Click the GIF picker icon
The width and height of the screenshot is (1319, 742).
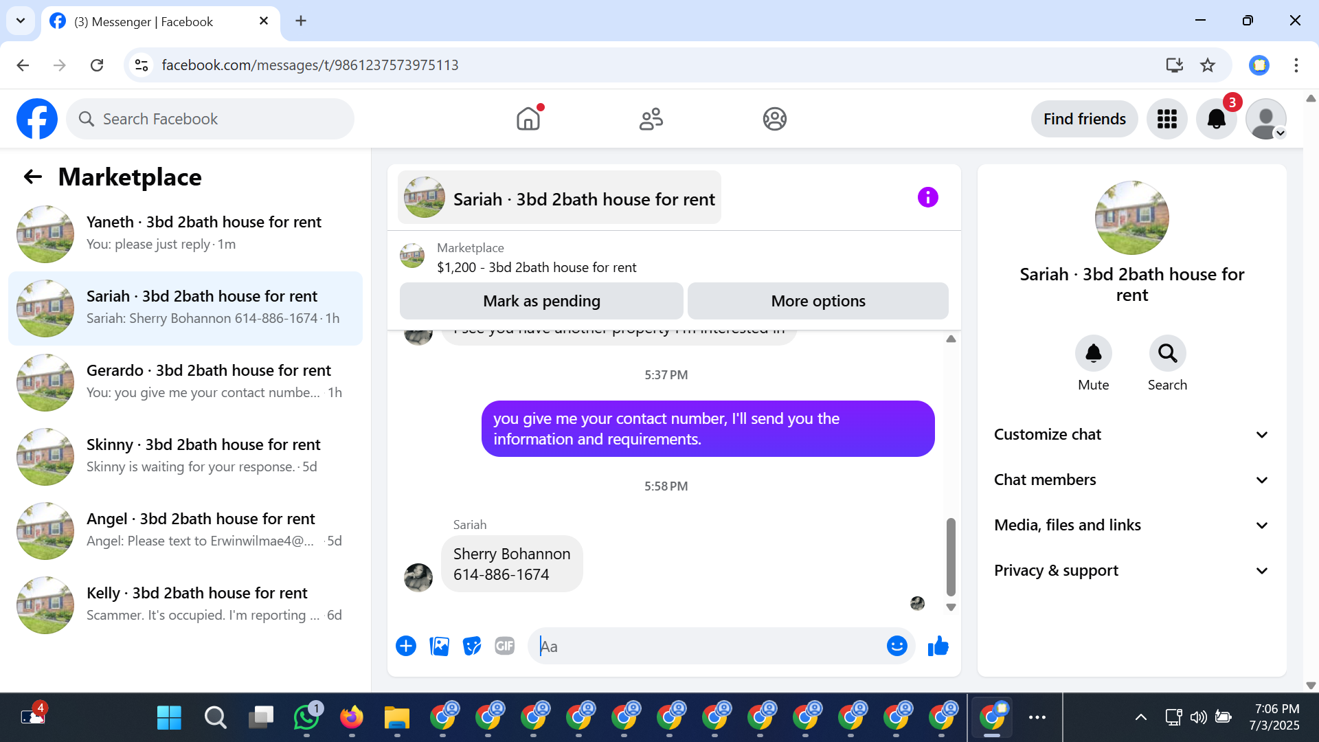coord(504,647)
